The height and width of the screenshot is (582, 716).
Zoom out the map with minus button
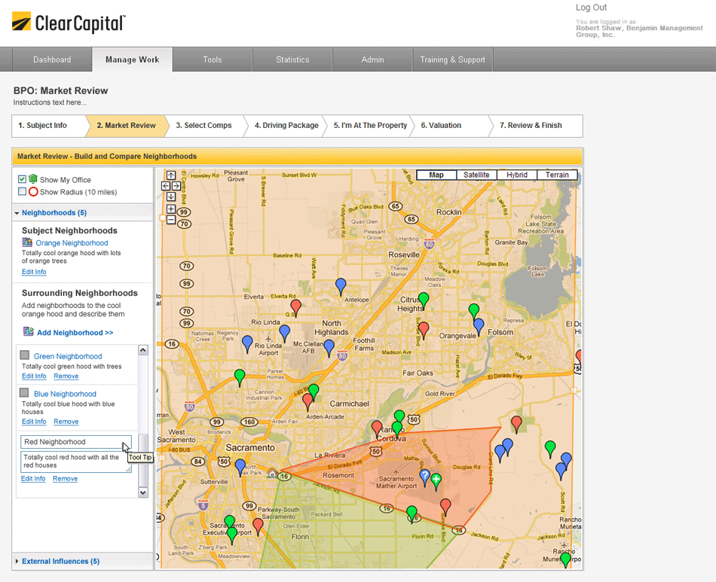171,220
